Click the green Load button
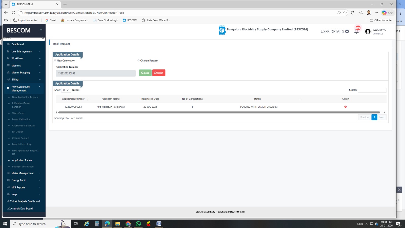This screenshot has width=405, height=228. [145, 73]
